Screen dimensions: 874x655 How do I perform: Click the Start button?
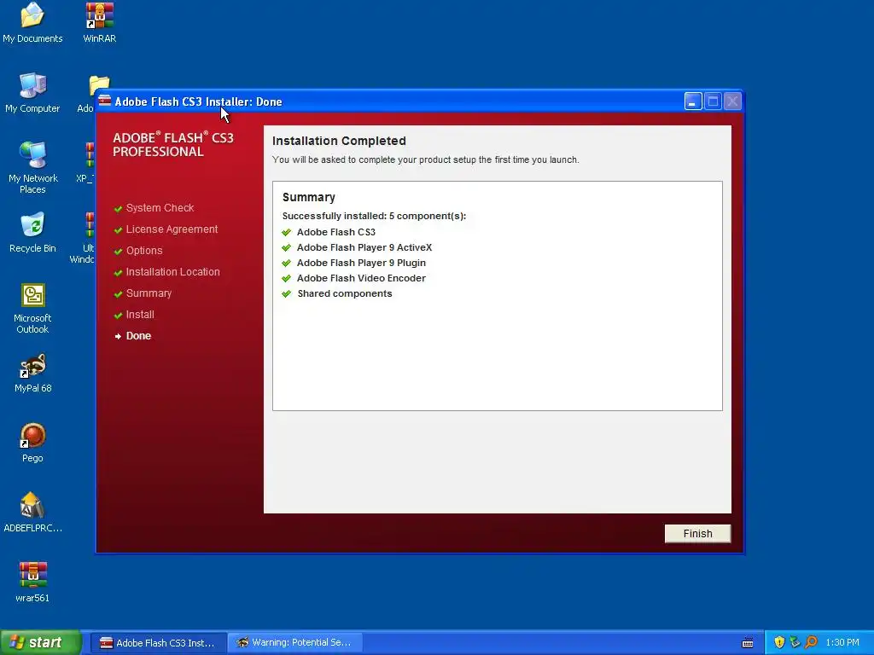pos(41,642)
